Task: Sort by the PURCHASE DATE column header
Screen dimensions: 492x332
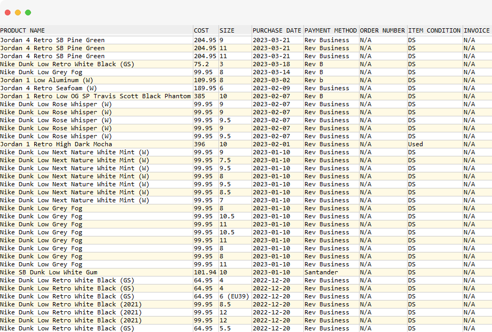Action: (x=277, y=30)
